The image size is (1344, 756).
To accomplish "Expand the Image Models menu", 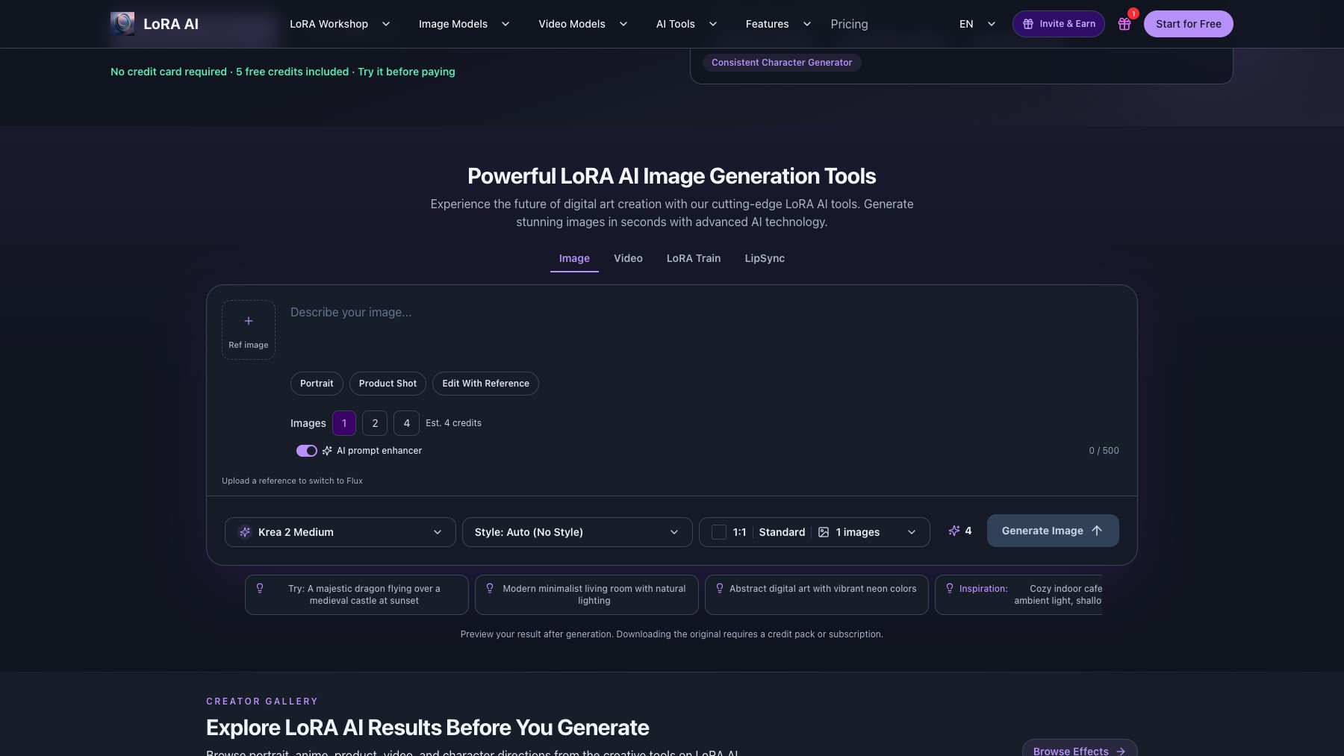I will coord(464,24).
